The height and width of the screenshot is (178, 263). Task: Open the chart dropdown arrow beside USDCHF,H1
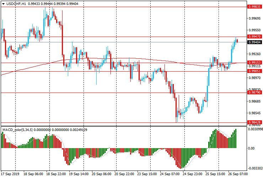3,4
